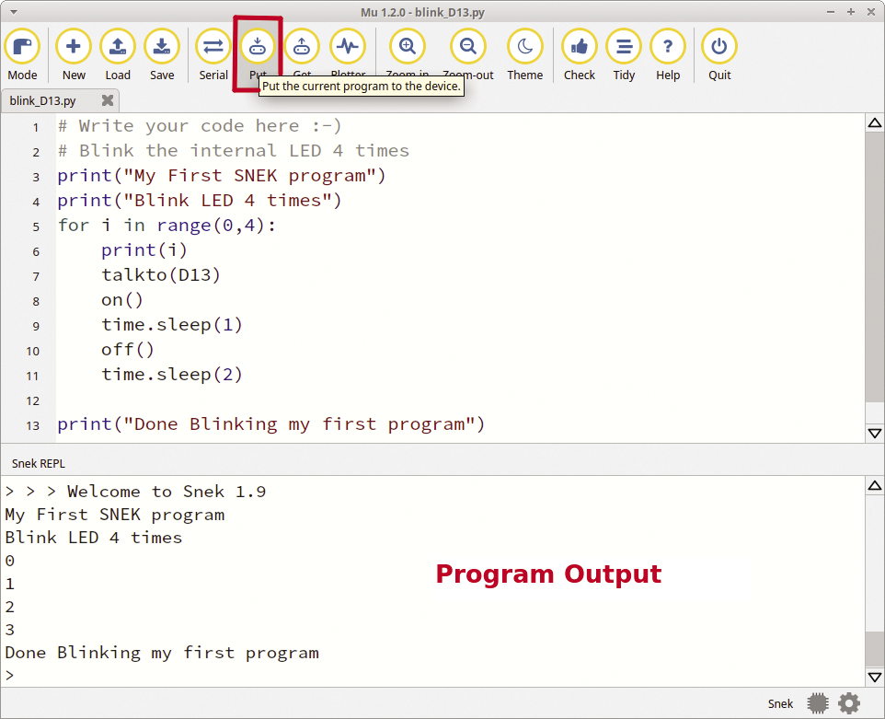The image size is (885, 719).
Task: Open settings gear in status bar
Action: 849,703
